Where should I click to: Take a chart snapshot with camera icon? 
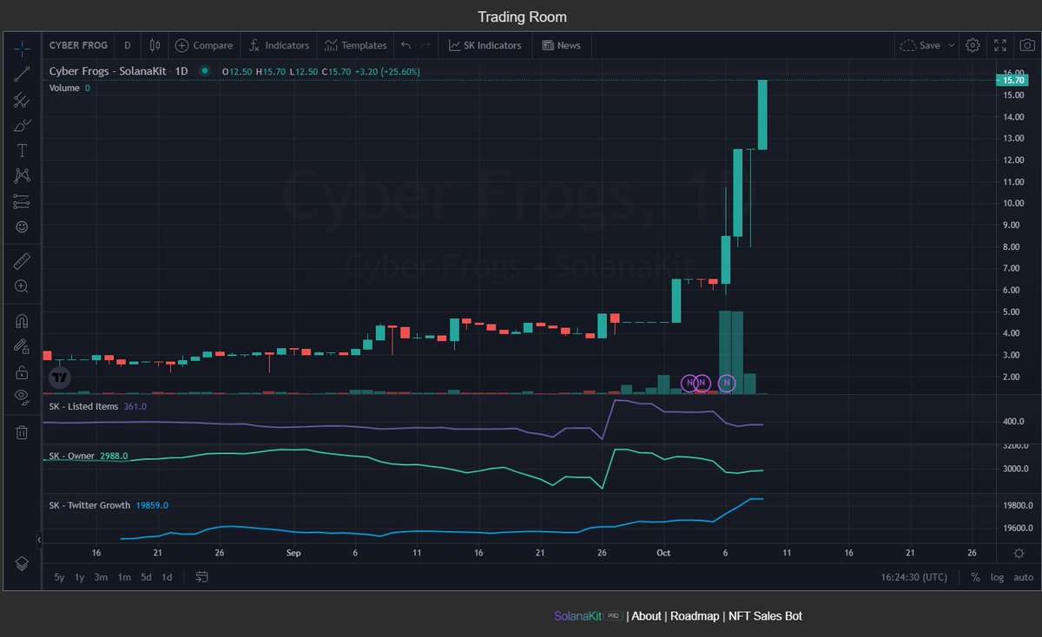1026,45
